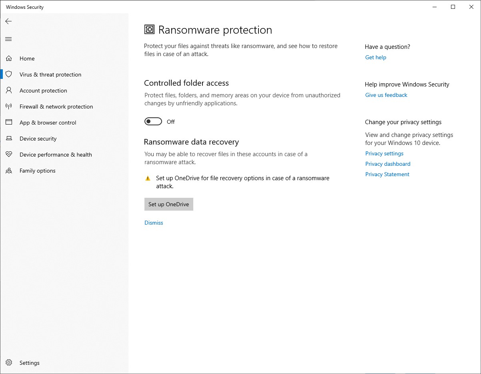Viewport: 481px width, 374px height.
Task: Click Give us feedback link
Action: pos(386,95)
